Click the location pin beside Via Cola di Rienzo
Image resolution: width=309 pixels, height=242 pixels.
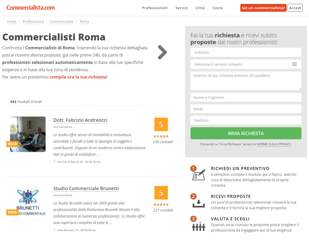click(55, 162)
